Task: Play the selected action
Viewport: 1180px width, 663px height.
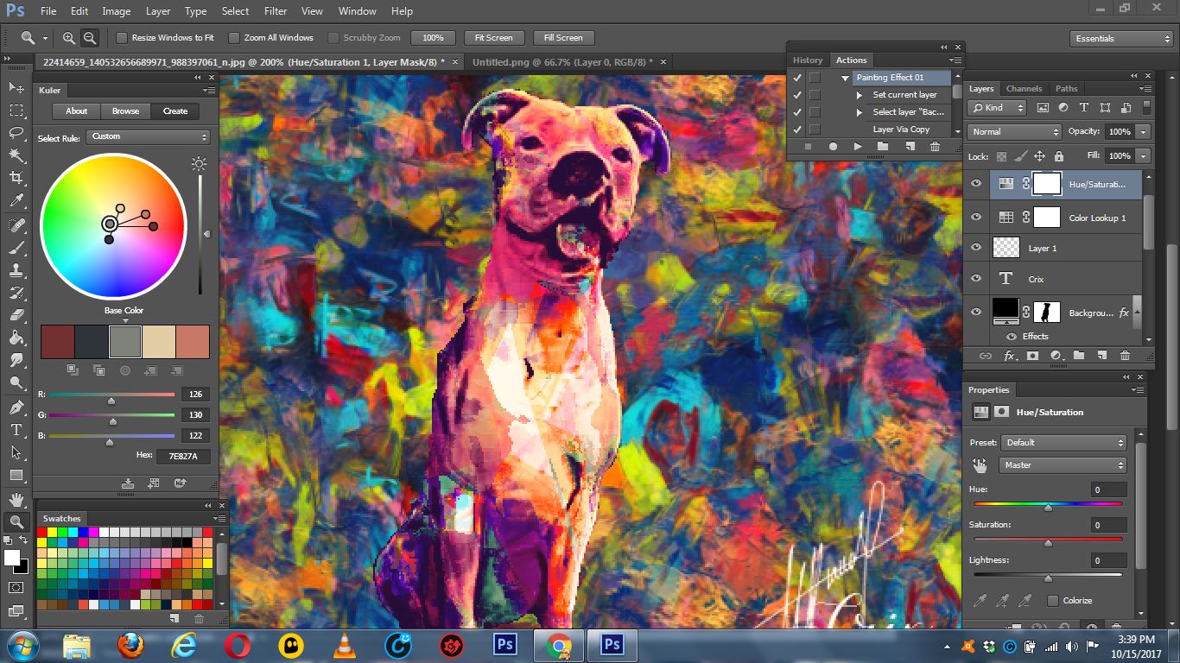Action: [x=857, y=147]
